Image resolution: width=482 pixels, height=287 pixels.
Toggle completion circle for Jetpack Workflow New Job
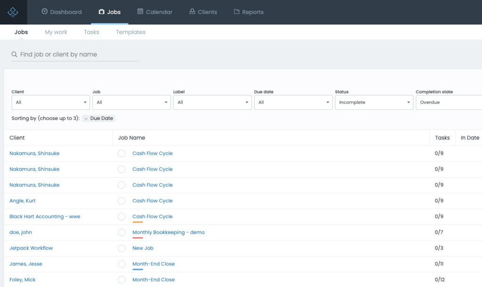[121, 248]
